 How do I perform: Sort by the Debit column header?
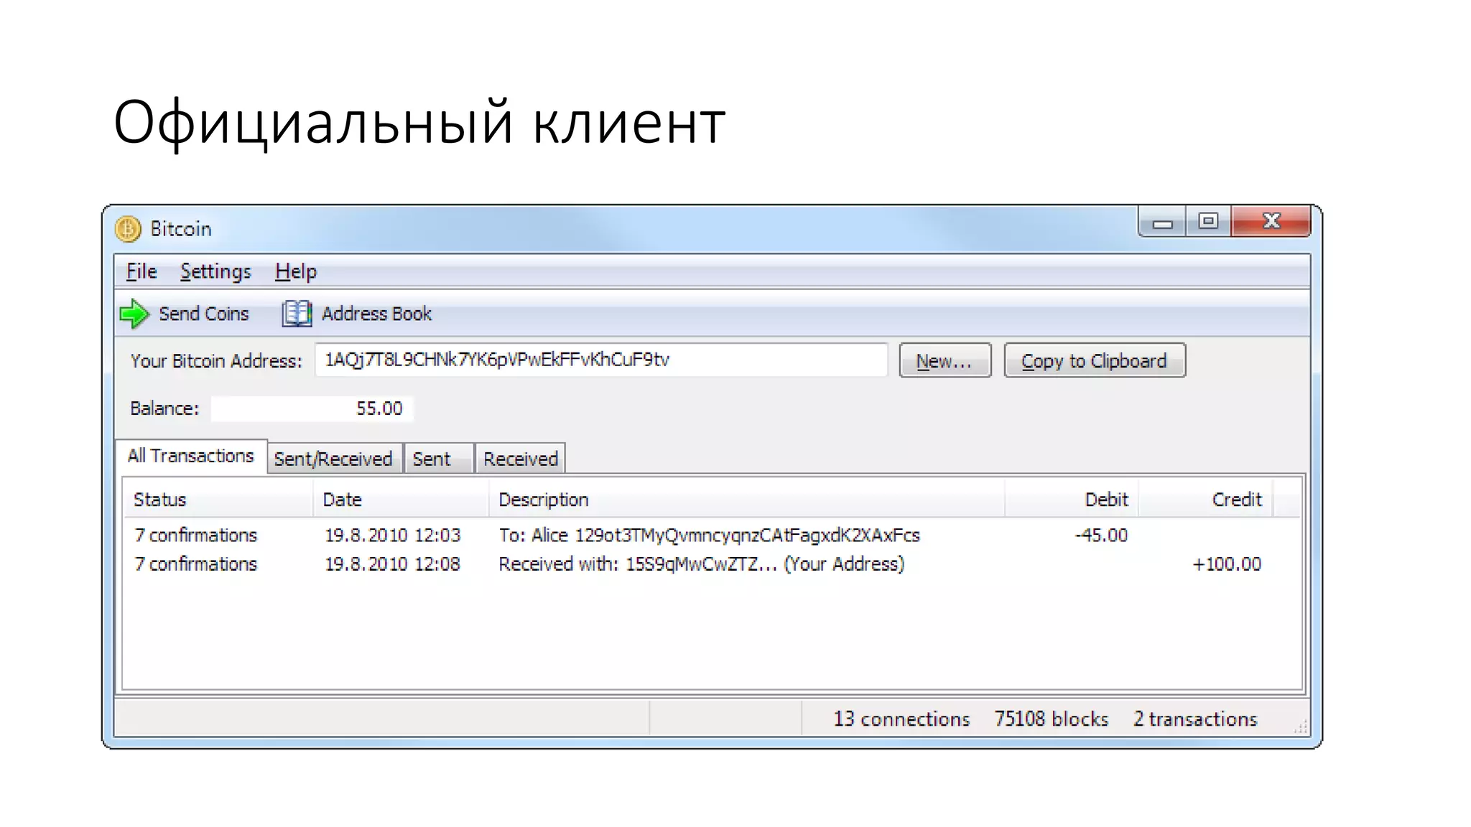pos(1071,500)
